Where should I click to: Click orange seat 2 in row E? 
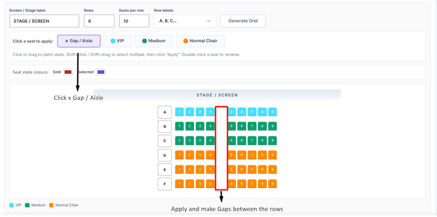190,169
